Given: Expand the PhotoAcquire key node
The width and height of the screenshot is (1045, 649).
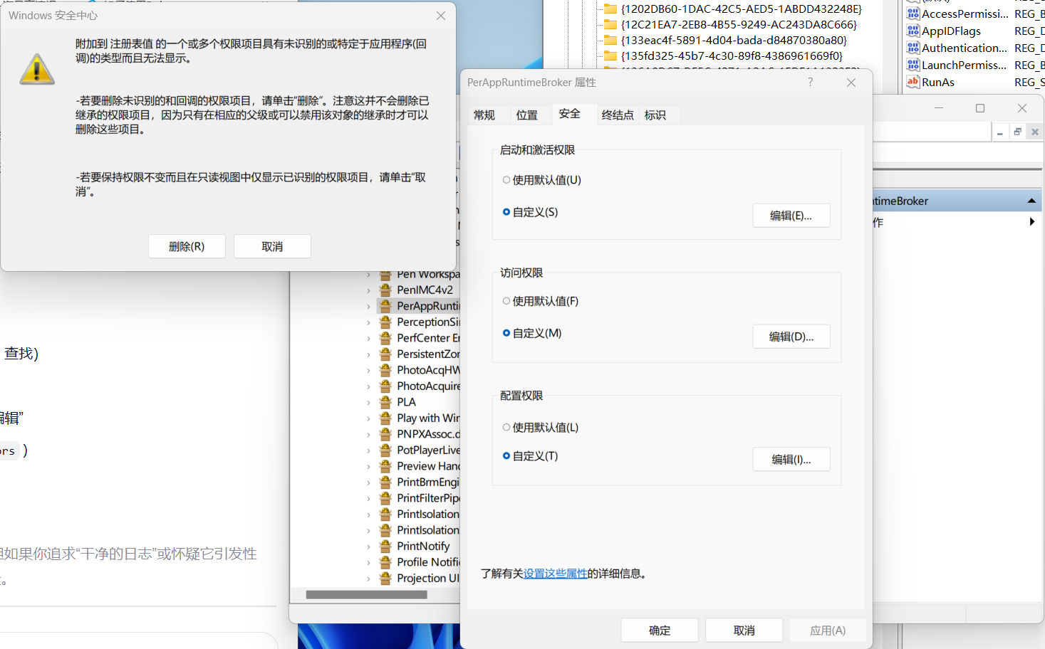Looking at the screenshot, I should point(370,386).
